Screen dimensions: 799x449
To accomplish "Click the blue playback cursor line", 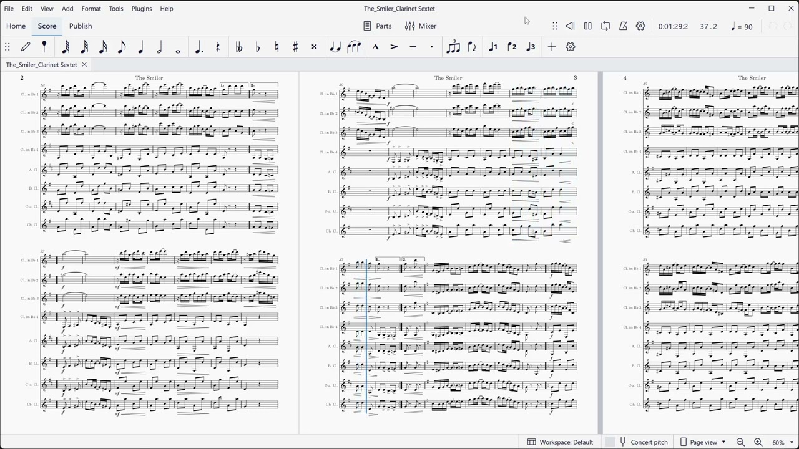I will (366, 337).
